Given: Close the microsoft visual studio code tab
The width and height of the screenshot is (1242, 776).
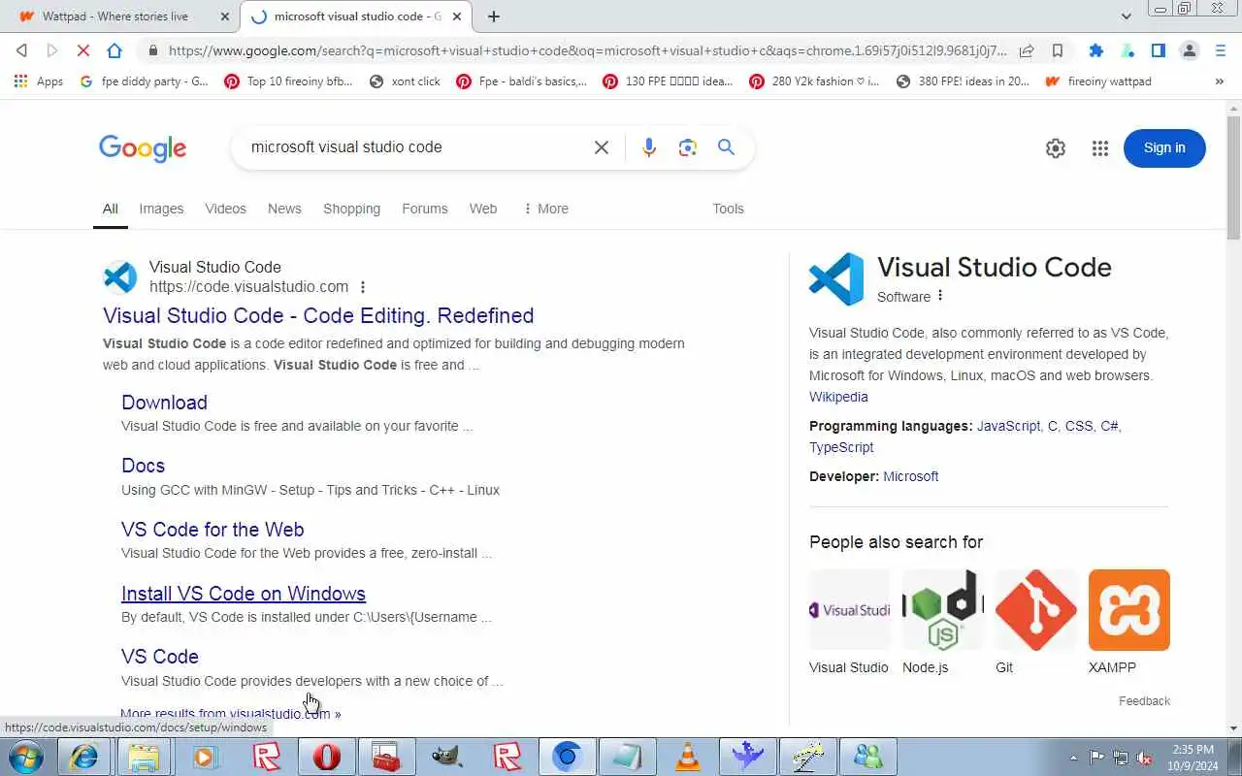Looking at the screenshot, I should tap(457, 16).
